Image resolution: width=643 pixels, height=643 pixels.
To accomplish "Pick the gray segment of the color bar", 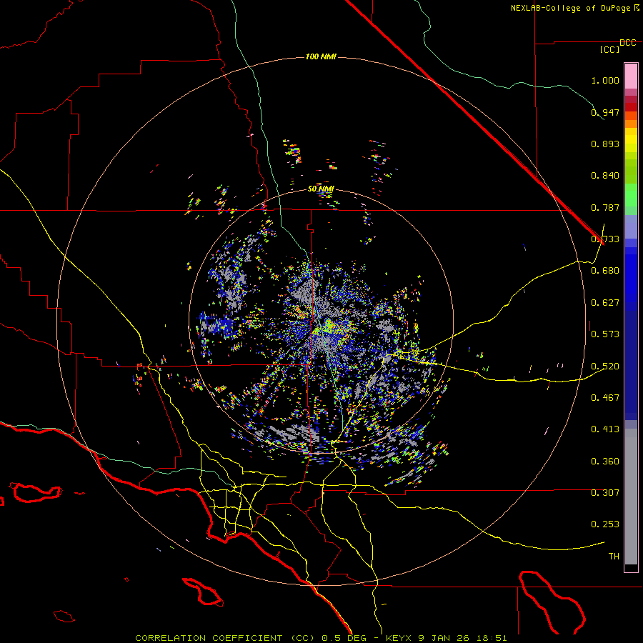I will tap(631, 497).
